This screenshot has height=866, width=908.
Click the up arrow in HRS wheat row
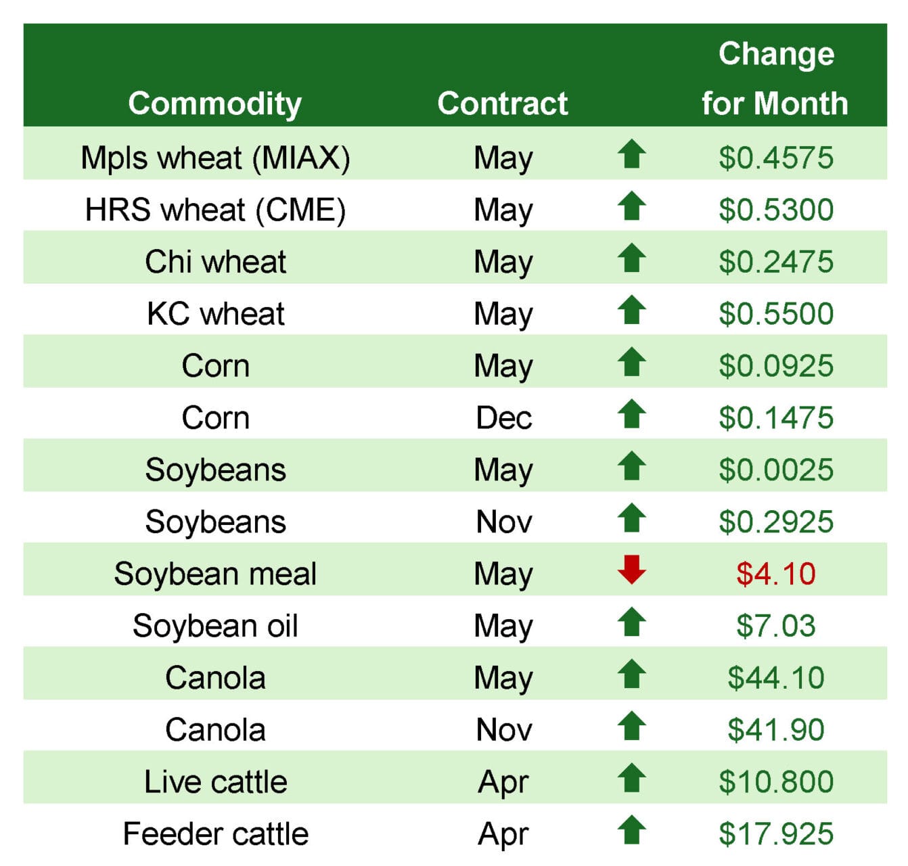pos(631,206)
